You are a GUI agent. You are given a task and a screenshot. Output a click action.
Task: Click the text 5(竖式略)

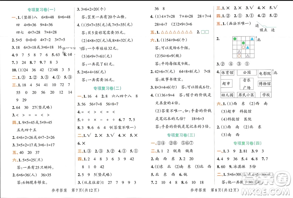103,175
